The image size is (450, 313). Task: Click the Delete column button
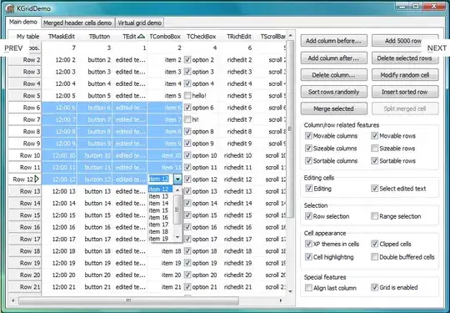point(334,75)
